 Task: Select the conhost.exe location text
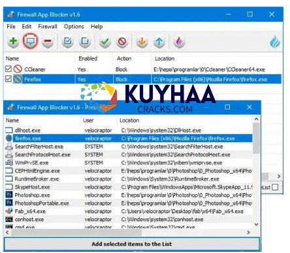[162, 219]
